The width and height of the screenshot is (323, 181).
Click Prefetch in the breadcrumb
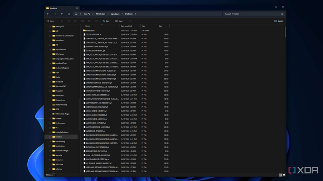click(x=129, y=14)
